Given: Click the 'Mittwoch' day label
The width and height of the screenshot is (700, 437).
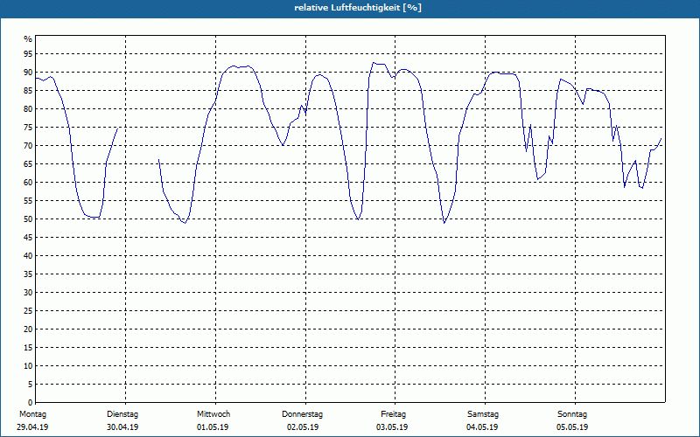Looking at the screenshot, I should [213, 414].
